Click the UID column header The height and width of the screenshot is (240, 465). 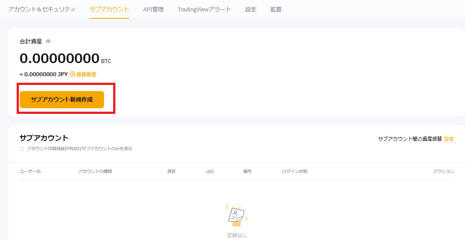(x=210, y=171)
